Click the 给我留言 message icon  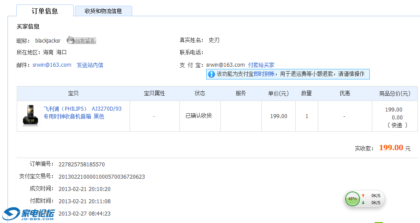81,41
